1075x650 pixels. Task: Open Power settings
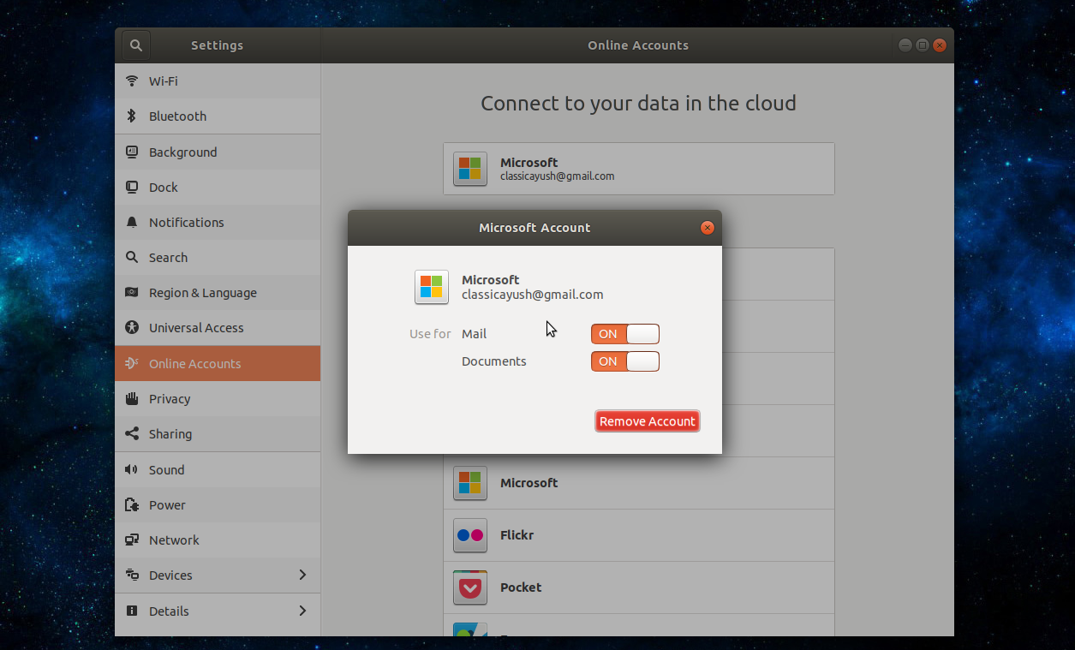coord(218,504)
